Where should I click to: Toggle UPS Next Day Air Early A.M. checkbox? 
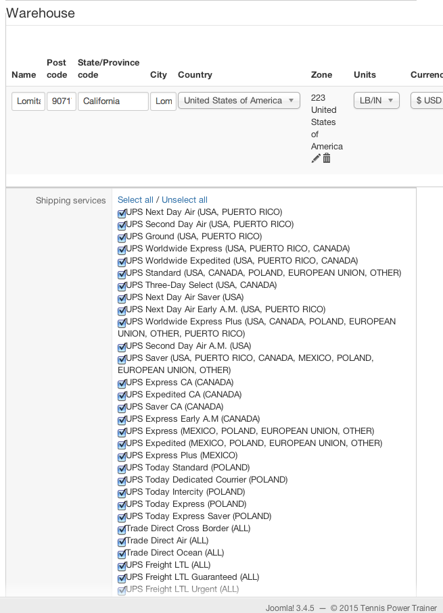(x=122, y=311)
